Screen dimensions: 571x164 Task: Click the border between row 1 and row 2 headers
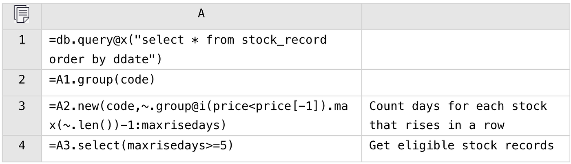point(22,69)
